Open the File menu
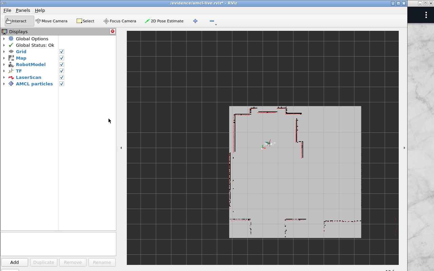434x271 pixels. coord(7,11)
